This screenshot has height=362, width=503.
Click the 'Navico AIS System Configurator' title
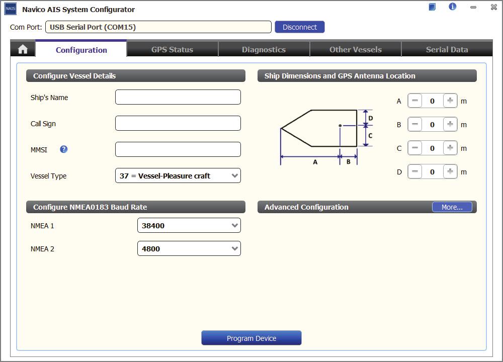click(x=78, y=10)
